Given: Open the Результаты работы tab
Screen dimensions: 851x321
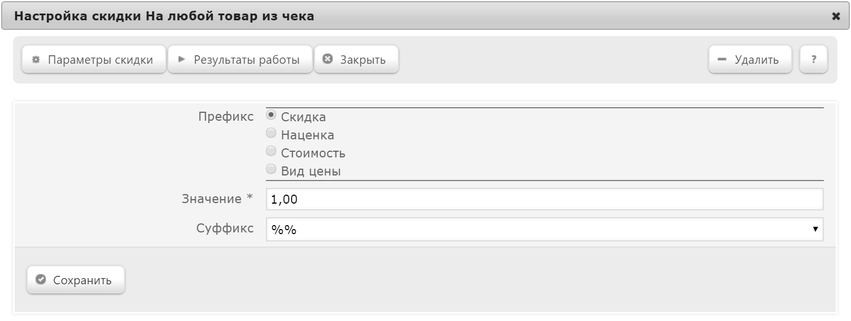Looking at the screenshot, I should (x=240, y=60).
